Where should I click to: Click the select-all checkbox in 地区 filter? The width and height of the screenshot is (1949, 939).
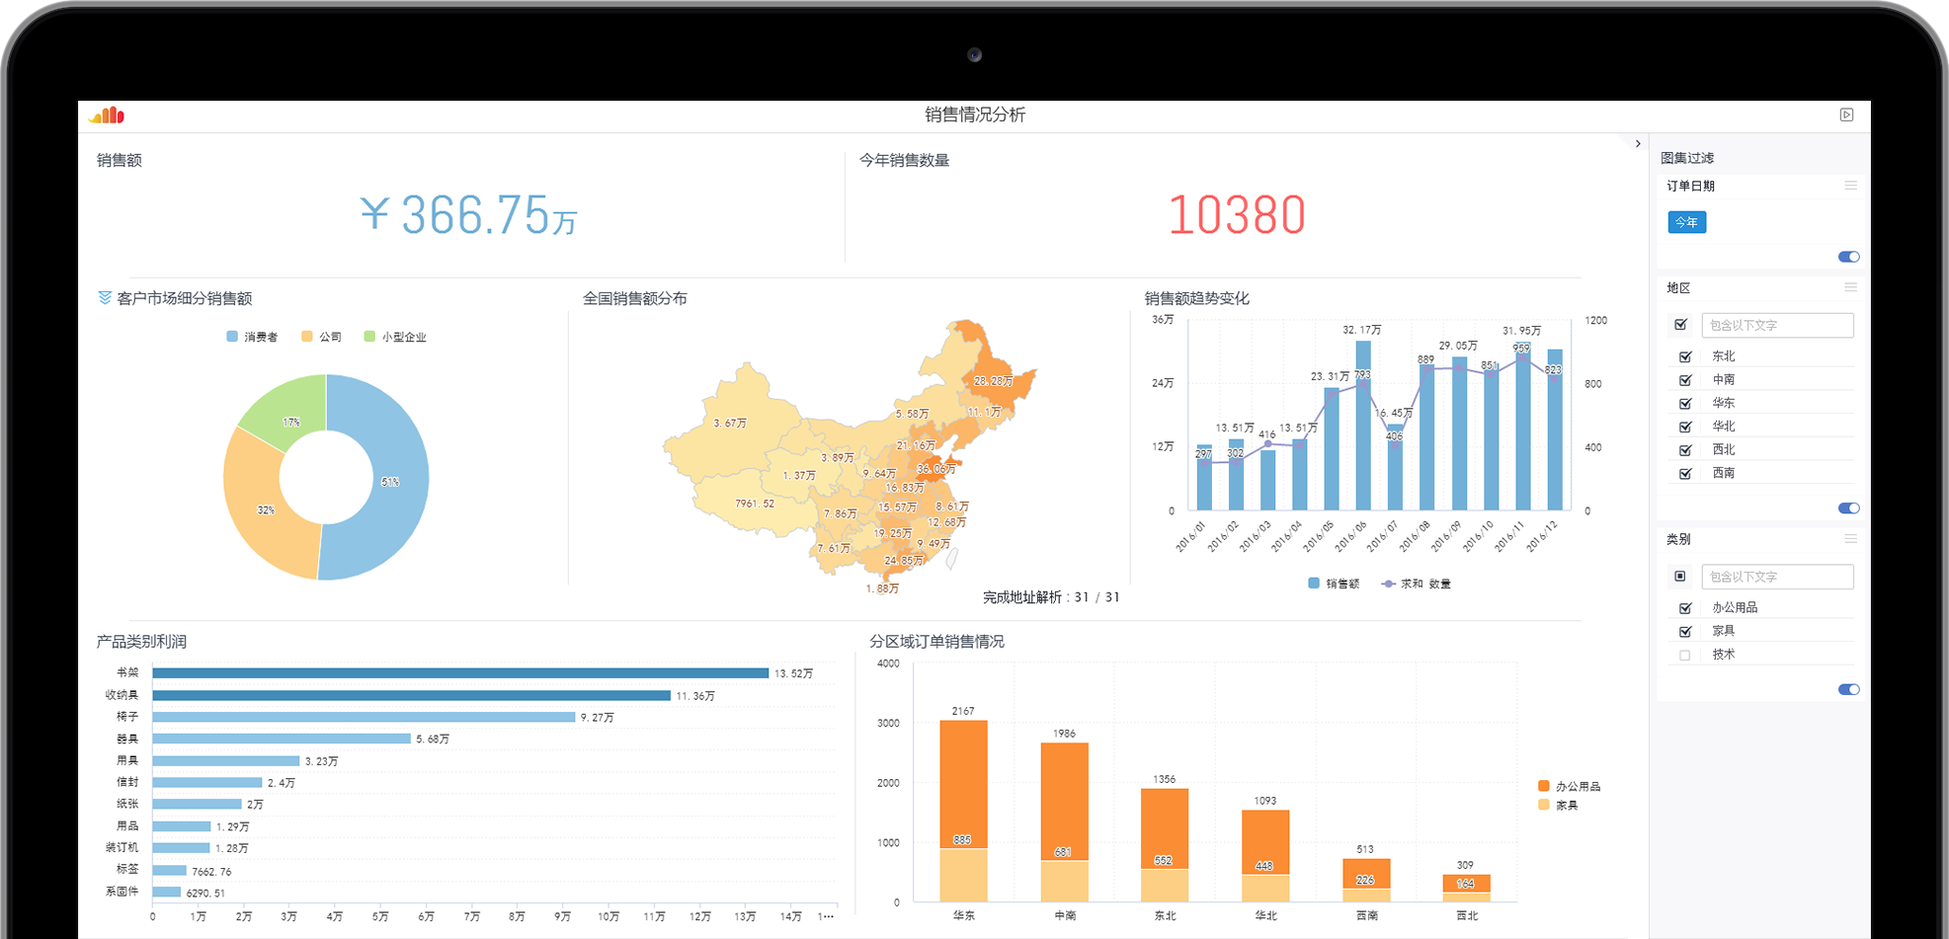1680,325
